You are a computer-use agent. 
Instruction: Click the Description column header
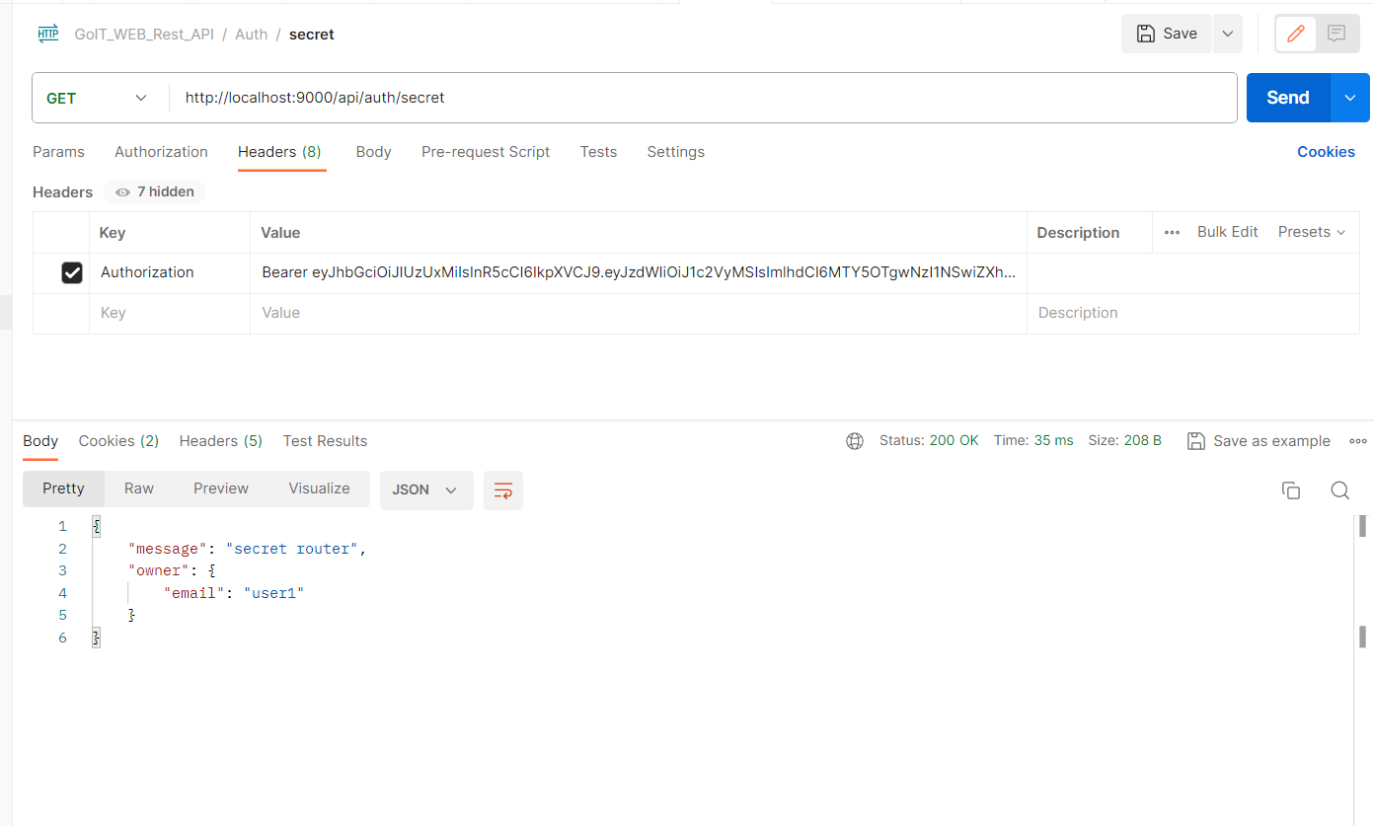point(1078,233)
